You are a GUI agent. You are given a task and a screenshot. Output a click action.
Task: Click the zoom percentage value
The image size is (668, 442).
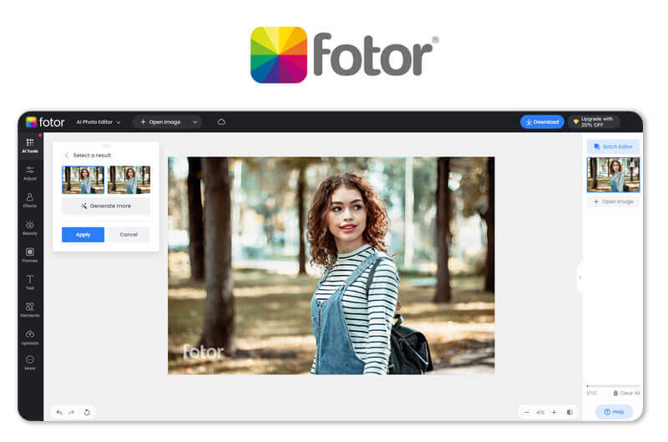[x=540, y=412]
